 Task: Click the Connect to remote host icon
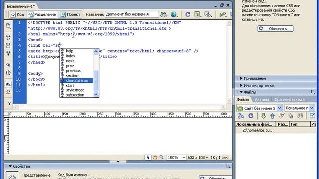241,116
